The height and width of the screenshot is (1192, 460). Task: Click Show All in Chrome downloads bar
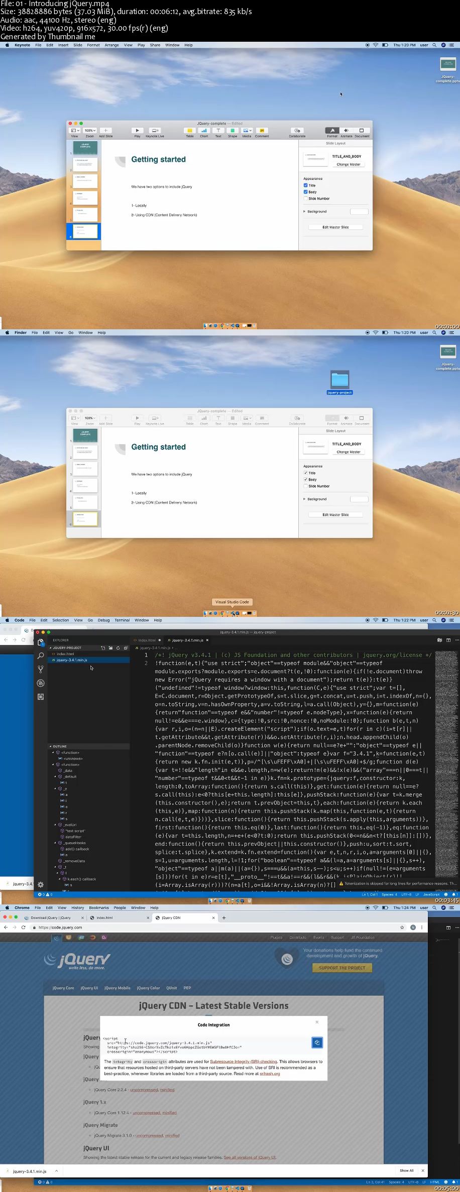(407, 1171)
